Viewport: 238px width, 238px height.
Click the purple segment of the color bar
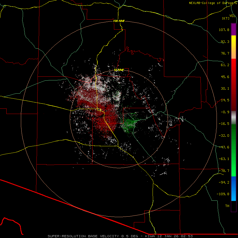point(234,29)
